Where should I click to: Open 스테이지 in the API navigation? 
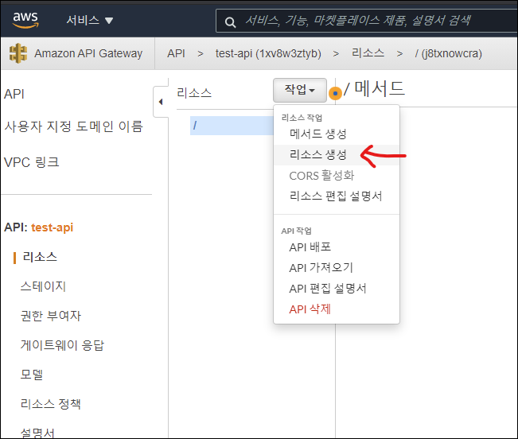[43, 286]
